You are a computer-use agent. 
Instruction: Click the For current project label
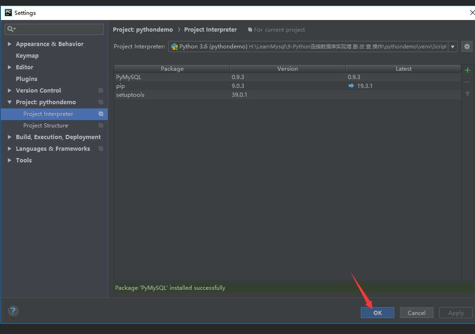[x=279, y=30]
